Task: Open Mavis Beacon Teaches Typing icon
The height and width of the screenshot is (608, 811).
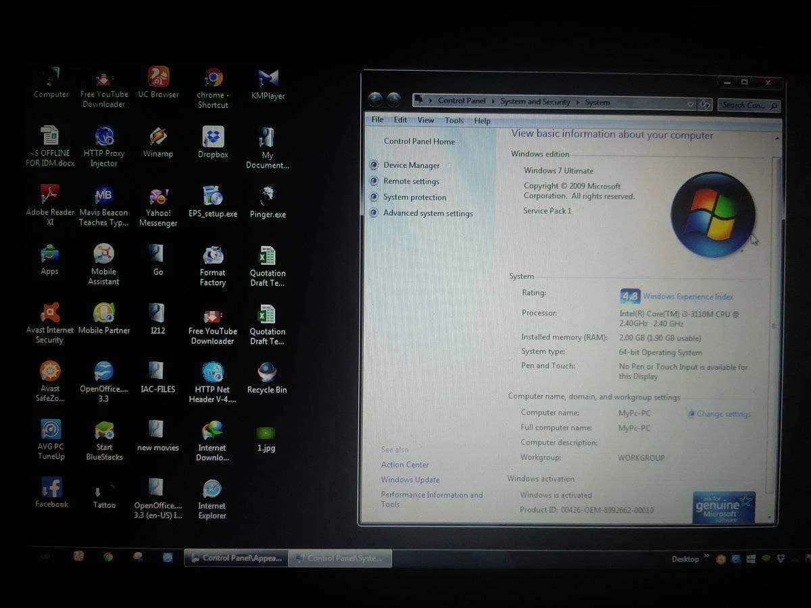Action: pyautogui.click(x=103, y=206)
